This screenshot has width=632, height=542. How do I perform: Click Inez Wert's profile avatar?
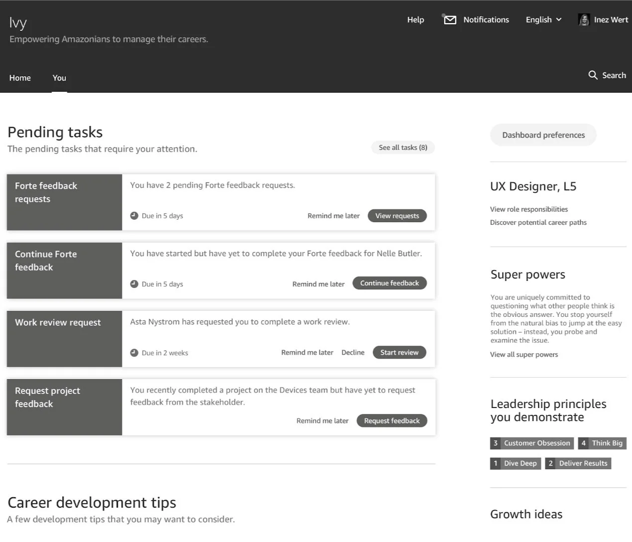coord(584,19)
